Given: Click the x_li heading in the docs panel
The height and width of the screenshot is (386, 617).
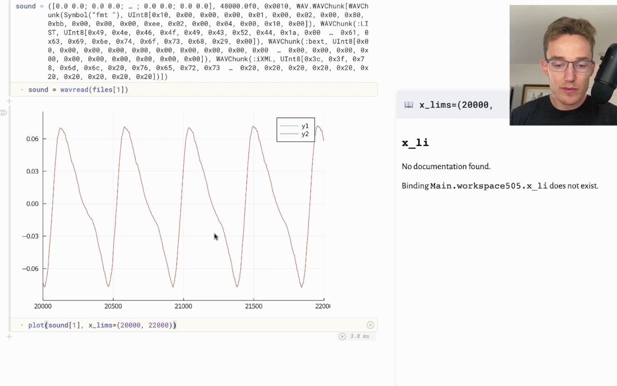Looking at the screenshot, I should [415, 143].
